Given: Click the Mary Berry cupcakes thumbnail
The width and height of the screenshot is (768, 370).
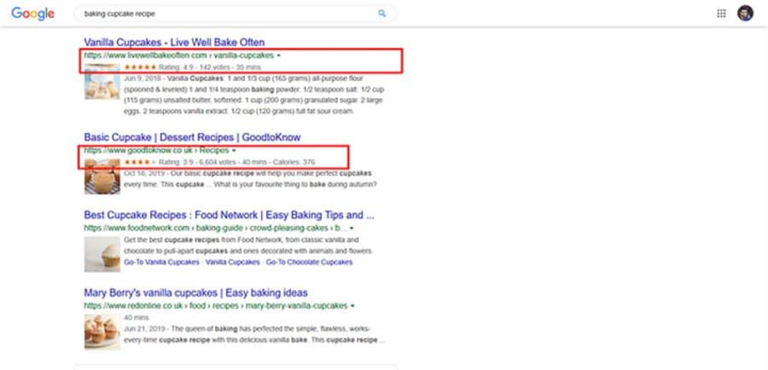Looking at the screenshot, I should coord(102,332).
